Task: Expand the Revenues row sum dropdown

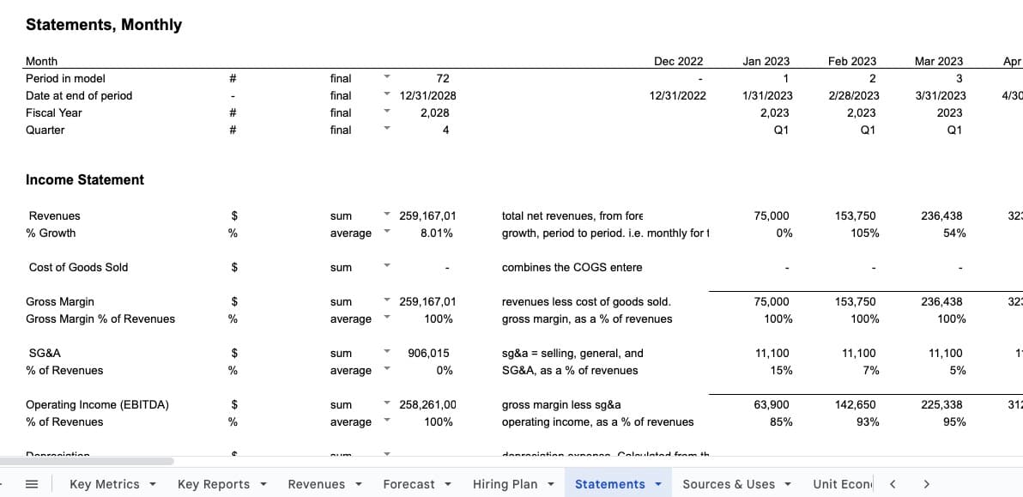Action: (387, 215)
